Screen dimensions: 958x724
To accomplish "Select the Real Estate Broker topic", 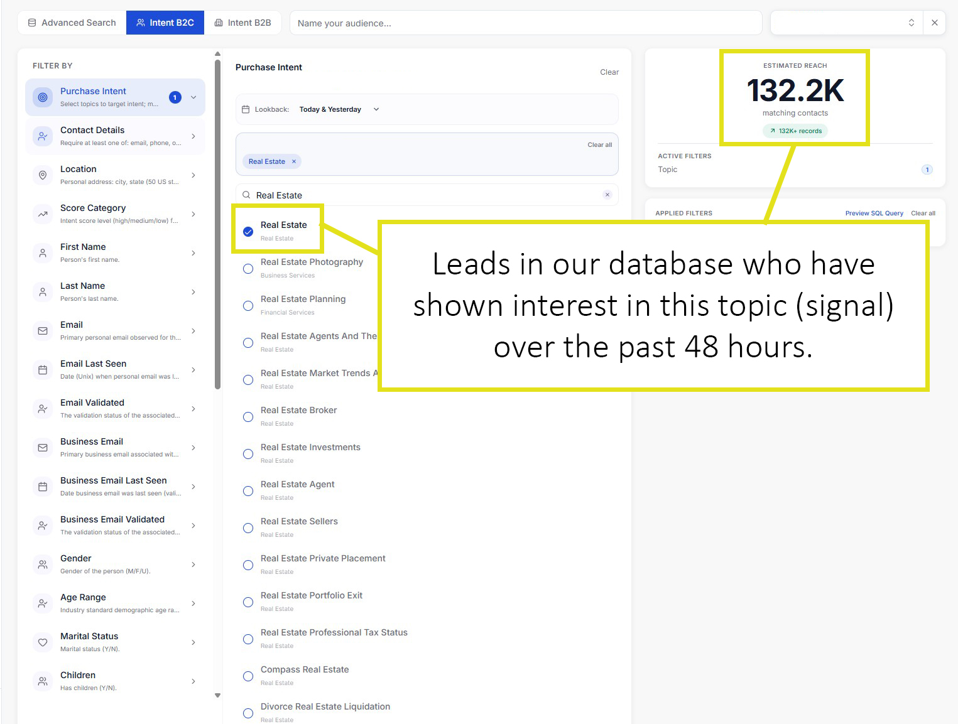I will coord(248,417).
